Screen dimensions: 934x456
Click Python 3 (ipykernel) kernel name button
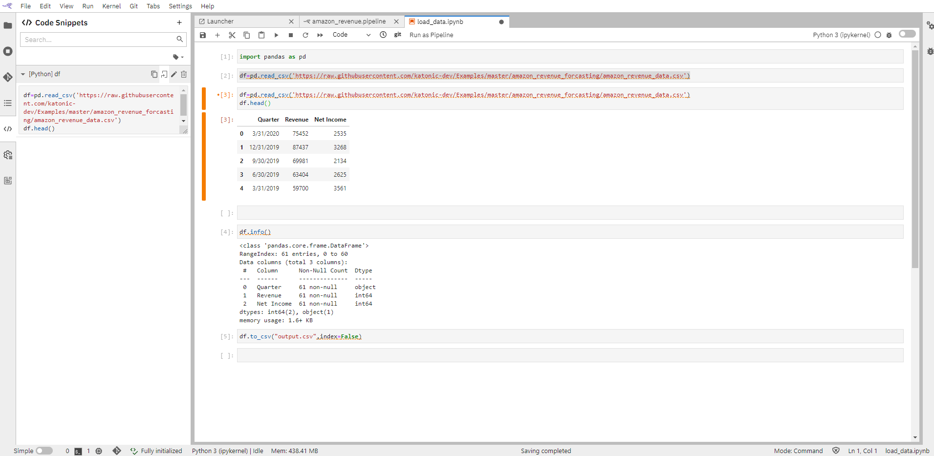click(842, 35)
